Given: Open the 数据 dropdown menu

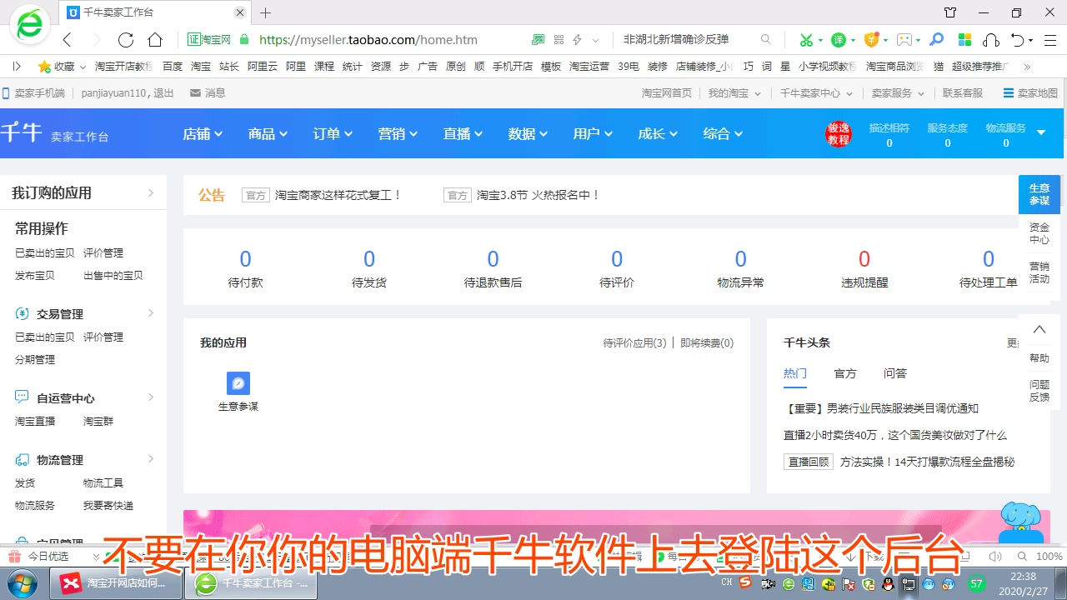Looking at the screenshot, I should coord(527,133).
